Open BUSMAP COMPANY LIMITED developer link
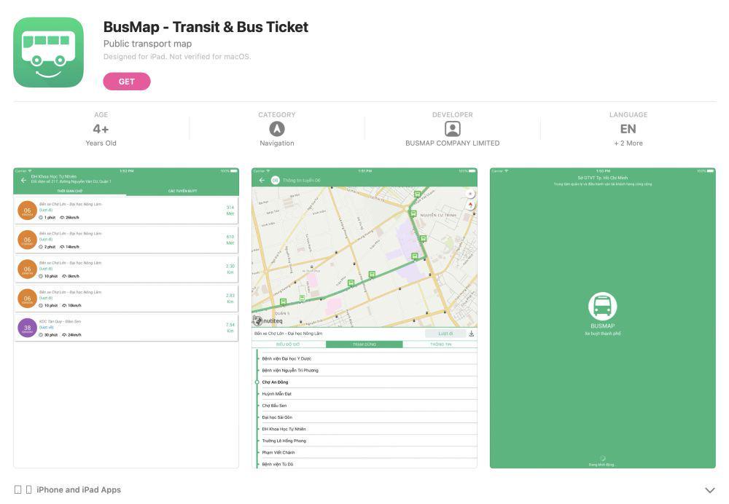Image resolution: width=729 pixels, height=504 pixels. pos(453,143)
